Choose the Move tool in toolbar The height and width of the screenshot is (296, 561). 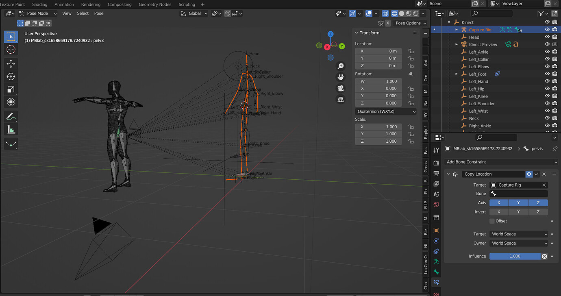point(11,63)
